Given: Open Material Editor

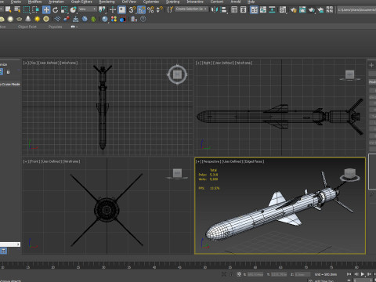Looking at the screenshot, I should tap(283, 10).
